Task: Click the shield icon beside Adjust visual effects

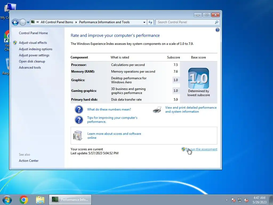Action: coord(15,42)
